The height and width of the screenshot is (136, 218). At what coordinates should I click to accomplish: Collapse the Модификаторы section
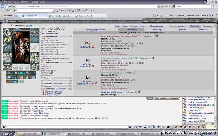[x=41, y=36]
